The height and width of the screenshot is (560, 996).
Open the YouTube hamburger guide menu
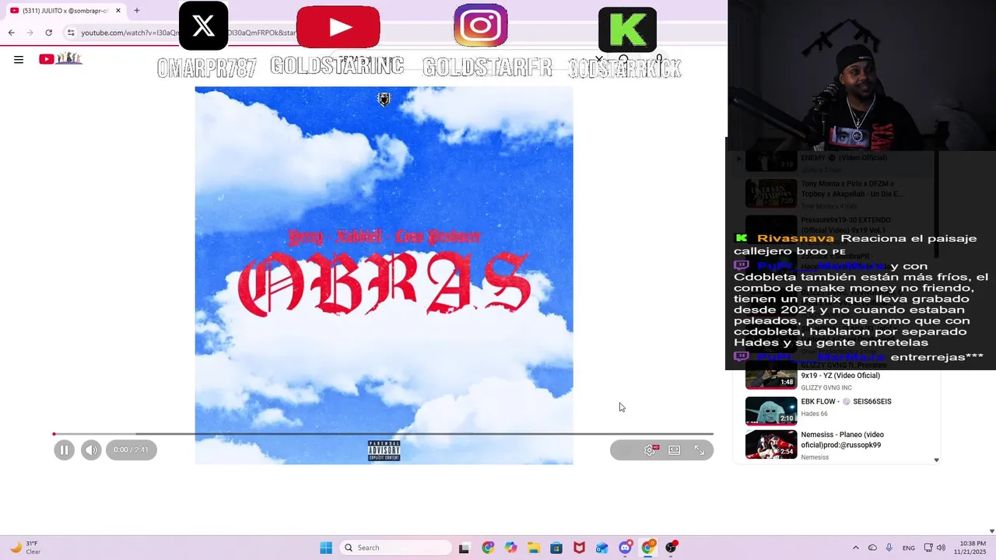pos(19,59)
